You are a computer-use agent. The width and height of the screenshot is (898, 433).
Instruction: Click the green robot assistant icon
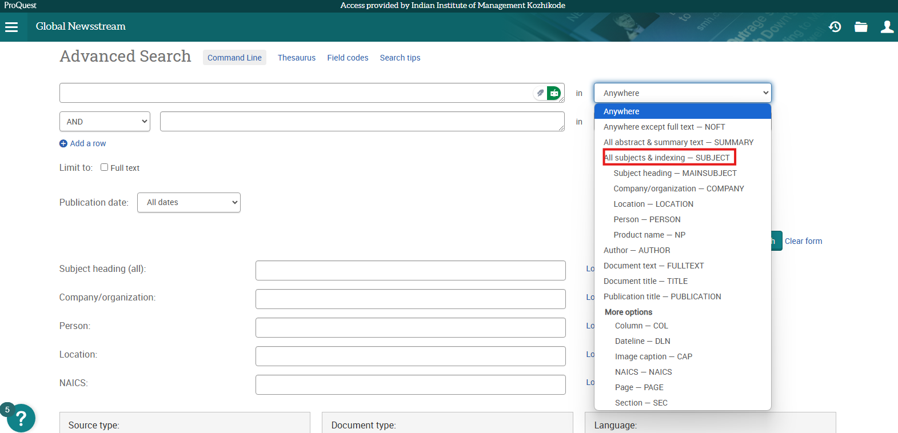(554, 93)
